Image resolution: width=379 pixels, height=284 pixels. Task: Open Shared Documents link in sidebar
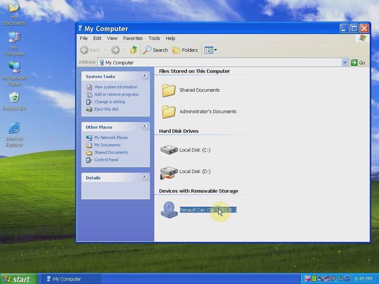[x=111, y=152]
